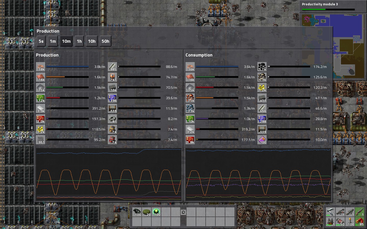
Task: Click processing unit 288 icon in Consumption
Action: coord(262,119)
